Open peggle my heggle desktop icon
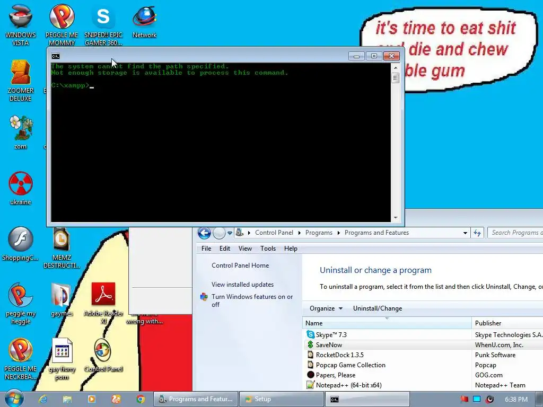543x407 pixels. (21, 303)
